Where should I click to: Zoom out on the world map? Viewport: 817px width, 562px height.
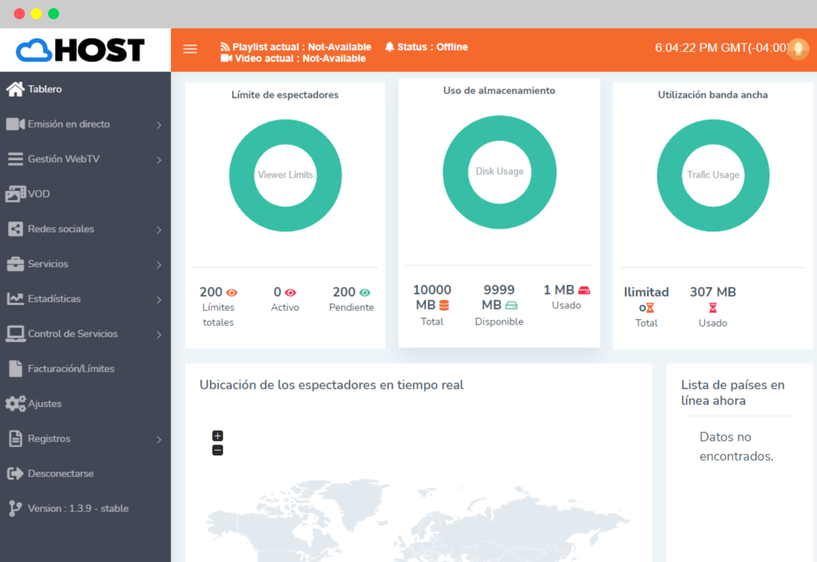(218, 450)
